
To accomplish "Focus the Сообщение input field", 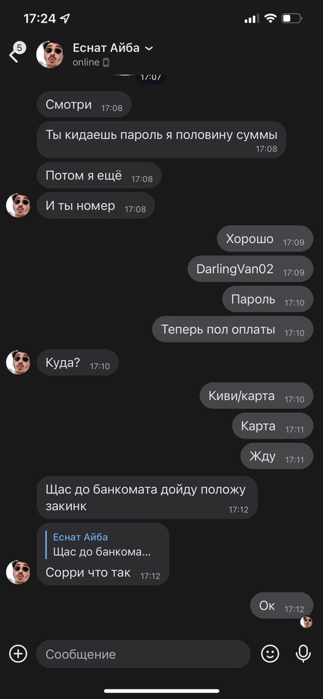I will coord(143,654).
